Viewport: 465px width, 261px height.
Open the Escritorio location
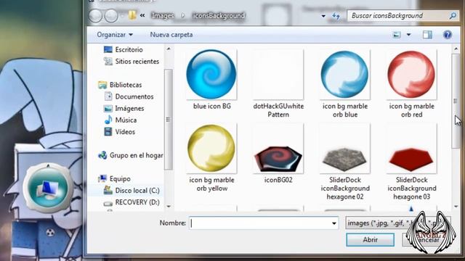click(x=129, y=49)
